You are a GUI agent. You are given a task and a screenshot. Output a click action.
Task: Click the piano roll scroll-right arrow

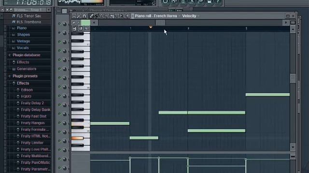[x=286, y=23]
